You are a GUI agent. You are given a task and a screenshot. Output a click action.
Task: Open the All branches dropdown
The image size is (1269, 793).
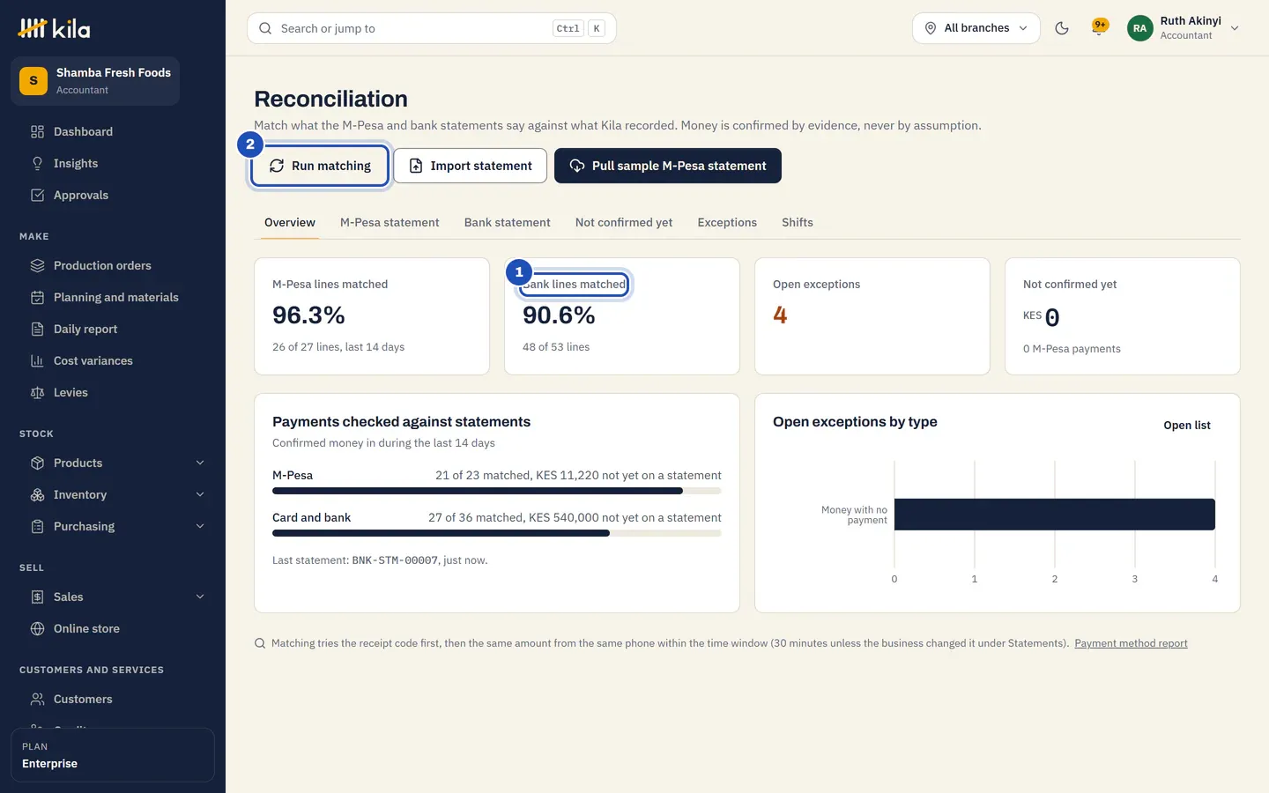point(976,28)
